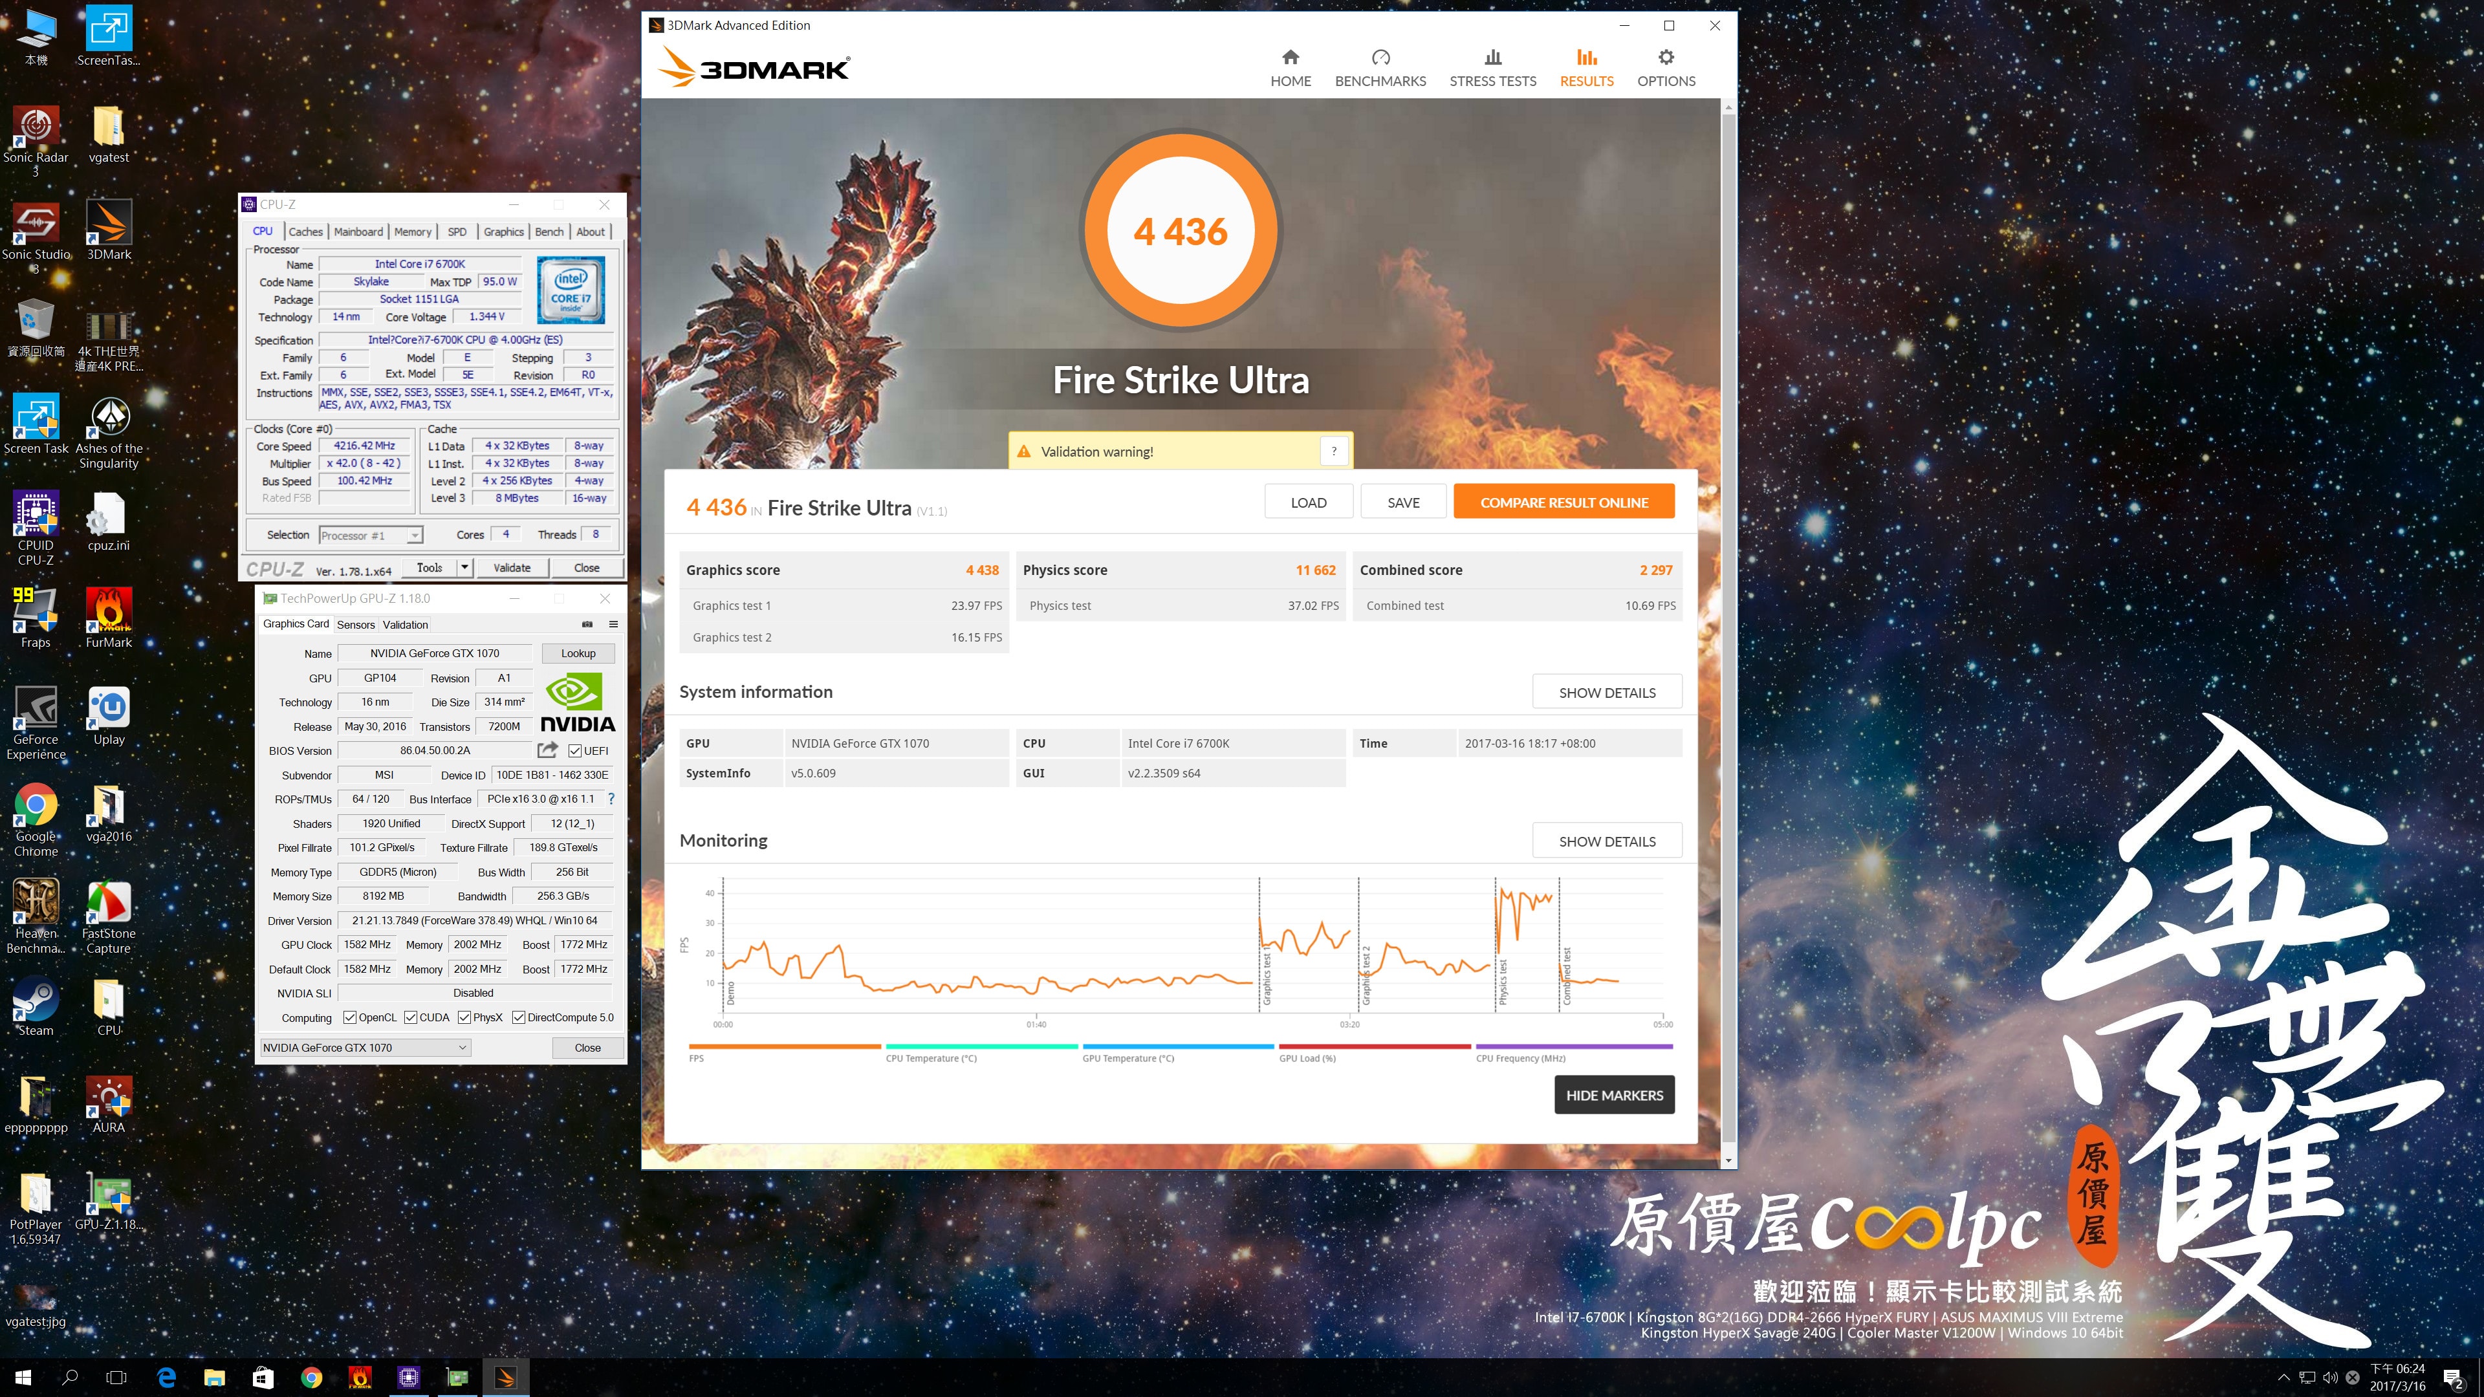The image size is (2484, 1397).
Task: Click HIDE MARKERS button
Action: pyautogui.click(x=1614, y=1094)
